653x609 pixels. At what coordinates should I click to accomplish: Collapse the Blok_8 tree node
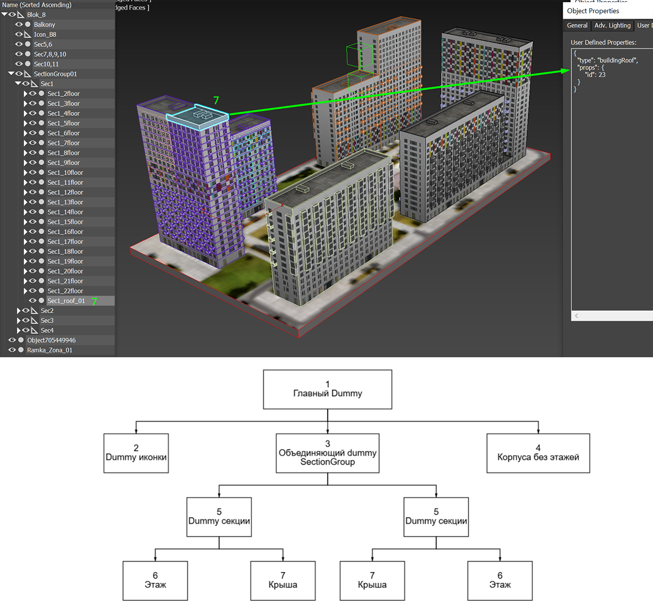coord(4,15)
